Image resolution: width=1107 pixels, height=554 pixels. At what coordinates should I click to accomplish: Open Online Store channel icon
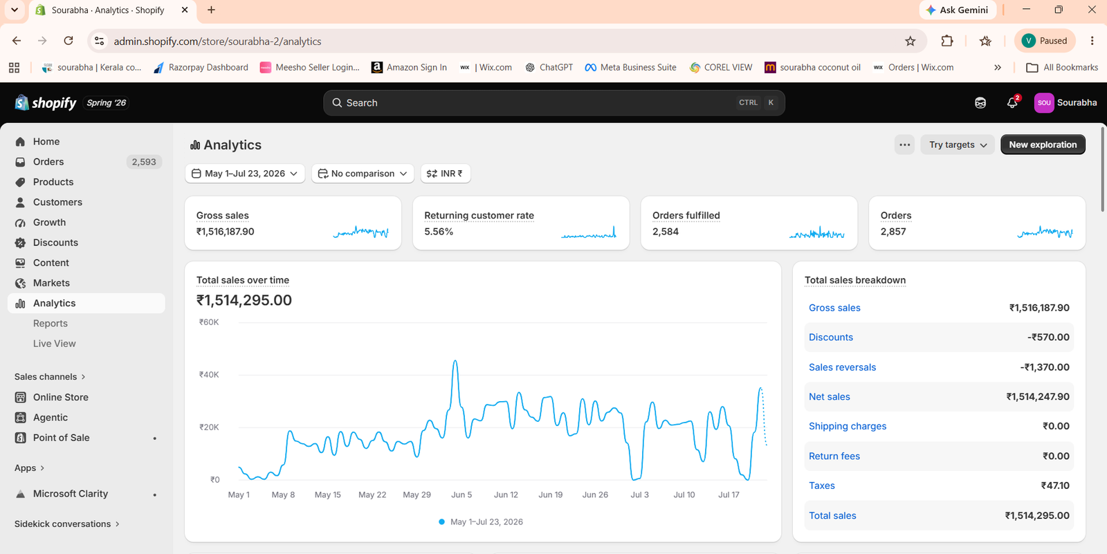click(x=20, y=397)
